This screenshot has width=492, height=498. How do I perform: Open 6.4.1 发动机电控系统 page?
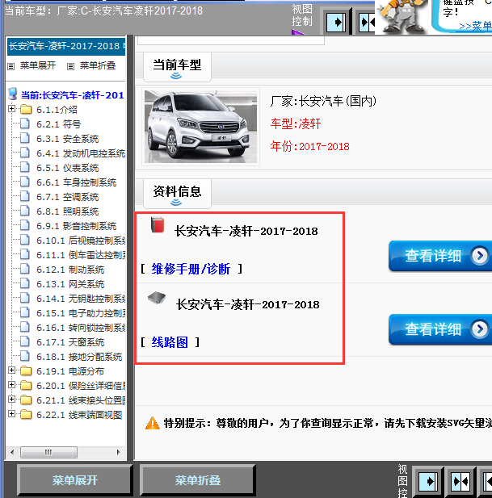[x=81, y=153]
